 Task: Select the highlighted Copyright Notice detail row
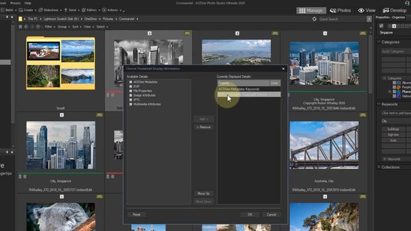pyautogui.click(x=249, y=94)
